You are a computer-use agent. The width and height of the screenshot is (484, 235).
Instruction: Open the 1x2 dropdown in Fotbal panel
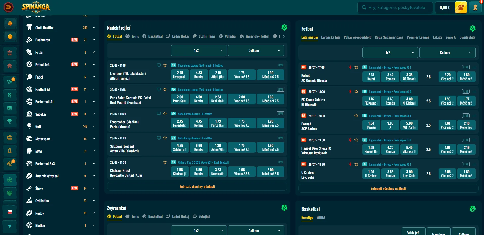coord(390,53)
